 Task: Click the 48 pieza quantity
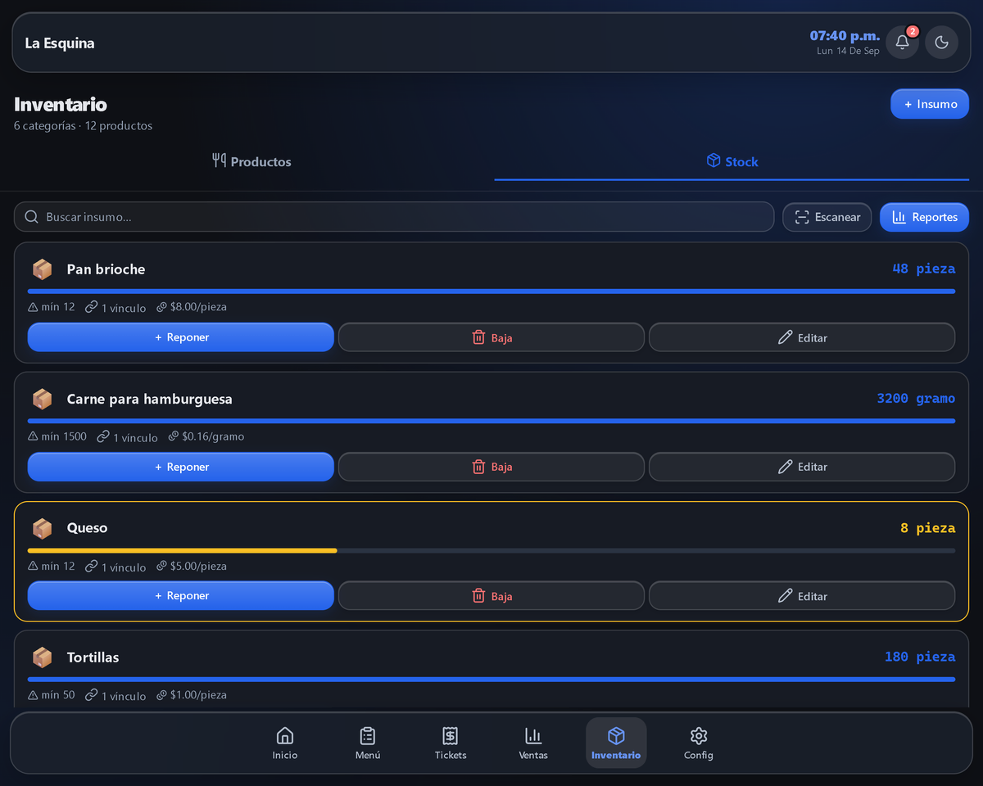click(x=923, y=269)
